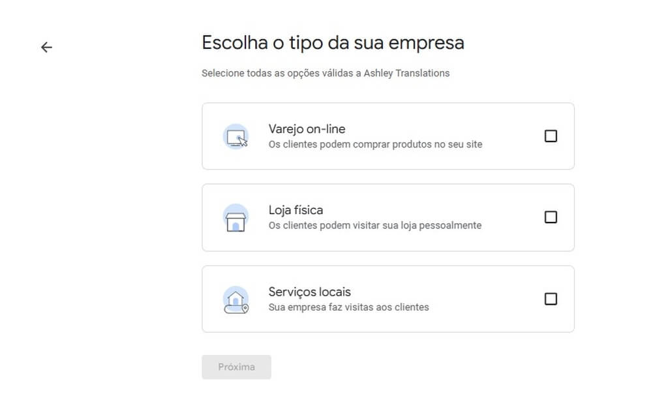The image size is (668, 413).
Task: Choose the Varejo on-line option card
Action: [388, 136]
